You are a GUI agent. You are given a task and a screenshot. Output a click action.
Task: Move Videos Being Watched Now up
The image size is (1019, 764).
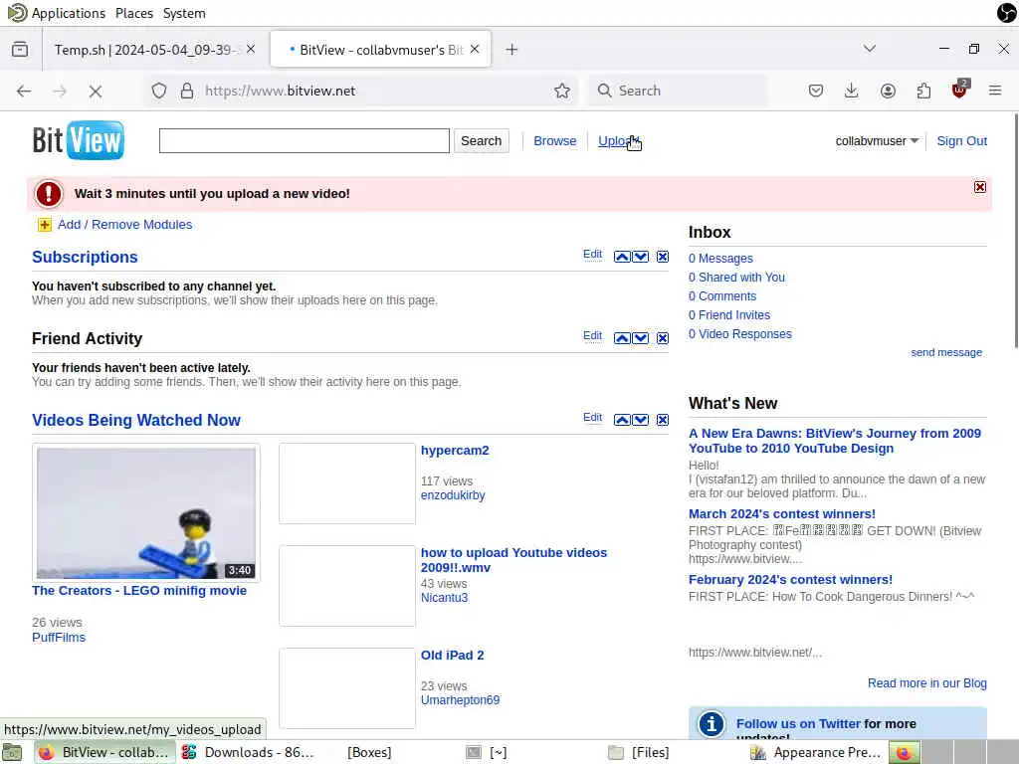pyautogui.click(x=622, y=420)
